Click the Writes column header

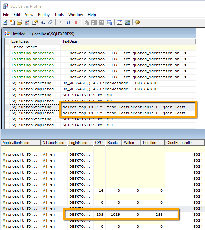131,143
